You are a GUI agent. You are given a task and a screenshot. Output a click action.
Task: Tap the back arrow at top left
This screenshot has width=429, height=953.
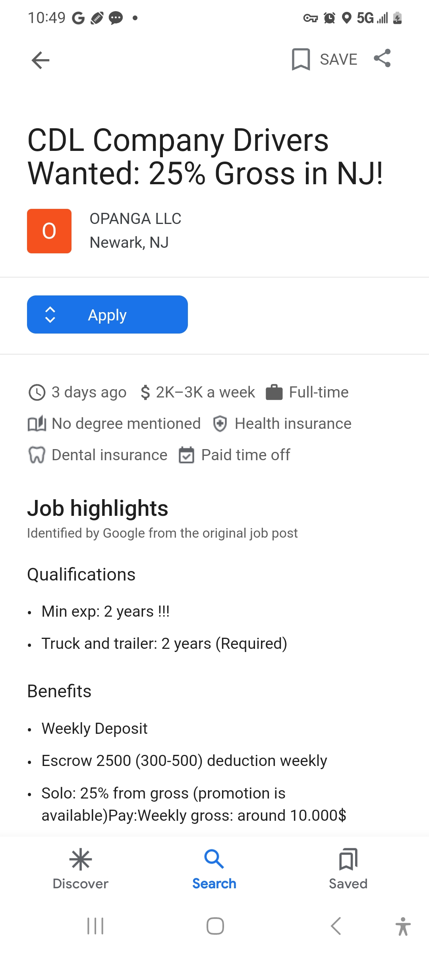click(41, 60)
